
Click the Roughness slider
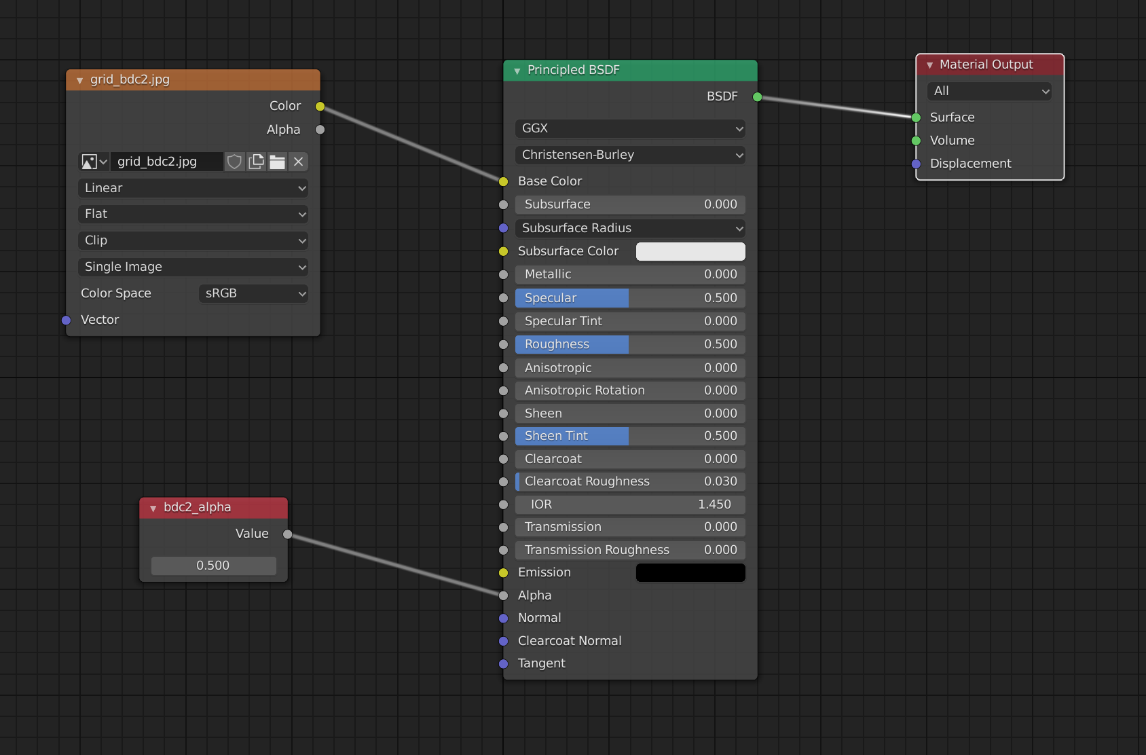coord(630,344)
